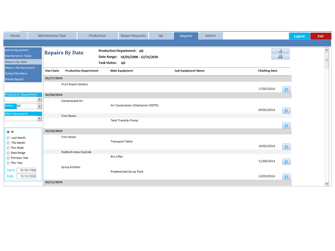
Task: Click the Finishing Date column header
Action: tap(267, 71)
